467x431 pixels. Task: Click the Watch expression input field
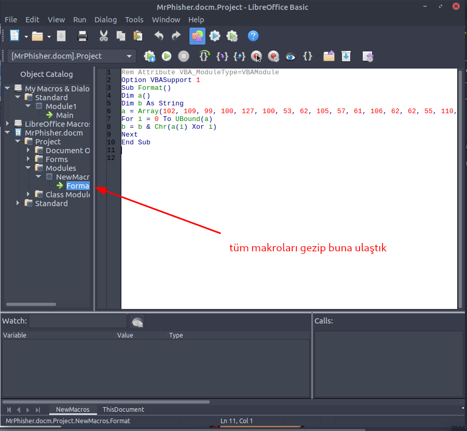(78, 321)
